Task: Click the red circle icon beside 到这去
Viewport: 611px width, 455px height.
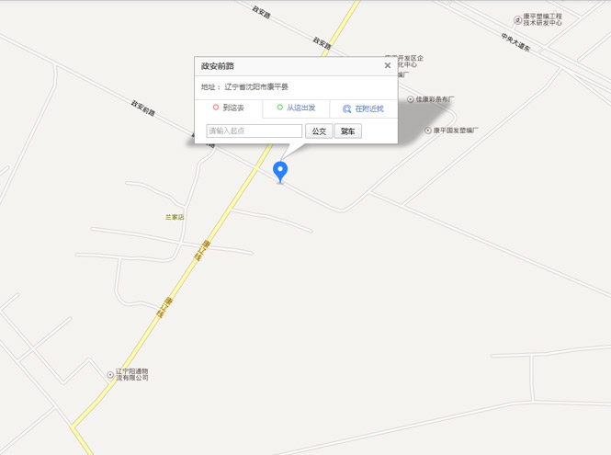Action: 216,108
